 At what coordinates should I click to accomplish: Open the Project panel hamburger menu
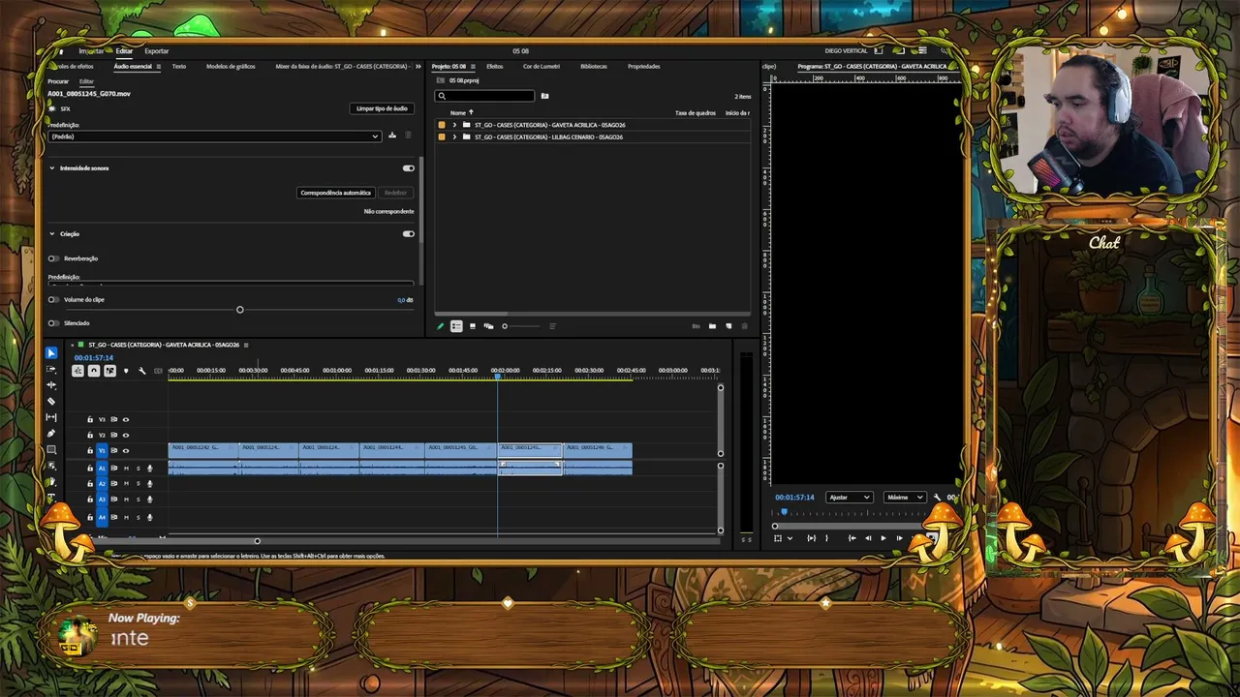coord(473,66)
